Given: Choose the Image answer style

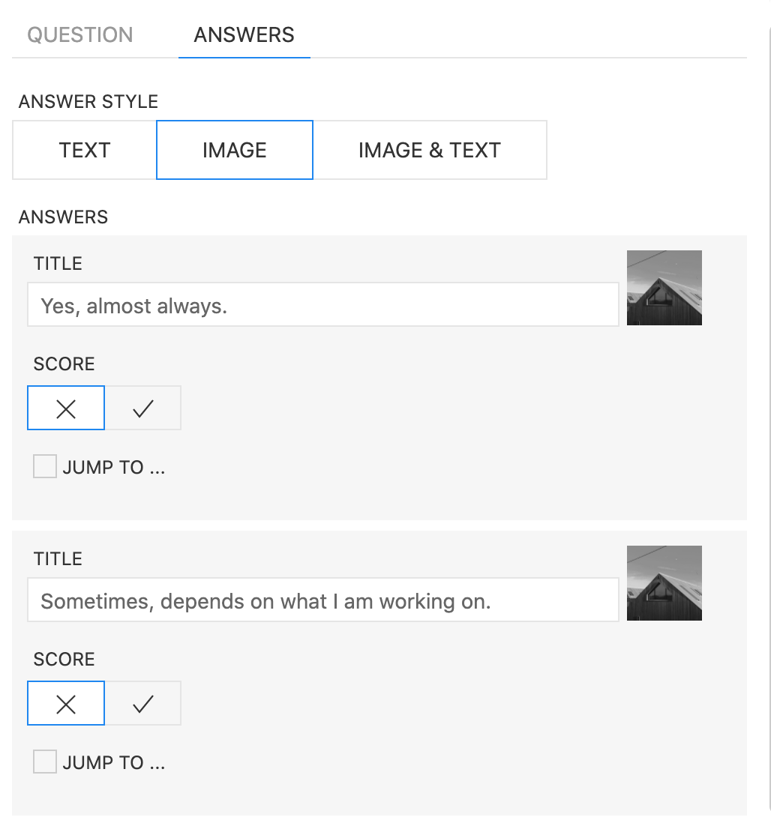Looking at the screenshot, I should 234,150.
